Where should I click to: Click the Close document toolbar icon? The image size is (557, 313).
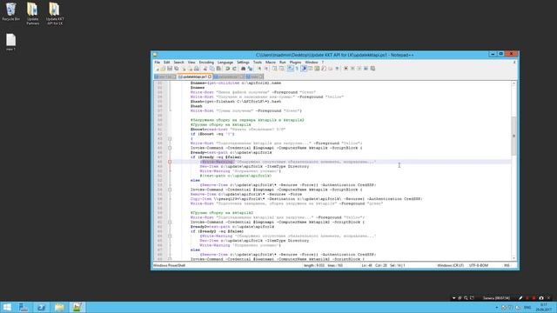click(x=184, y=69)
